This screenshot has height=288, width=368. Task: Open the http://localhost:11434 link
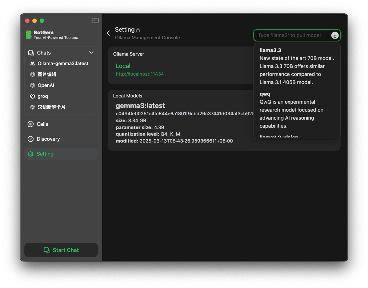click(x=140, y=74)
